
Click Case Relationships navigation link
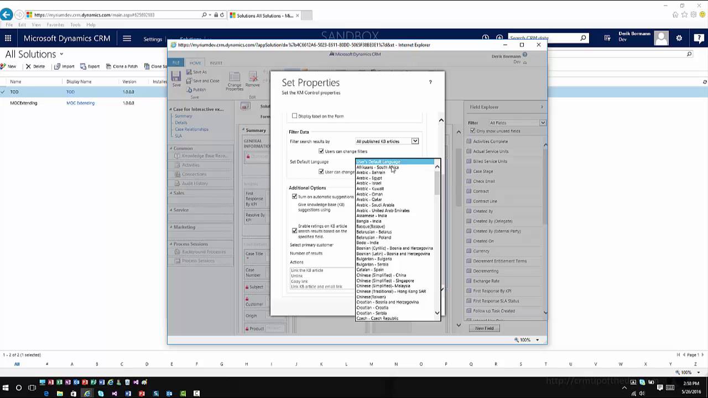pyautogui.click(x=191, y=129)
